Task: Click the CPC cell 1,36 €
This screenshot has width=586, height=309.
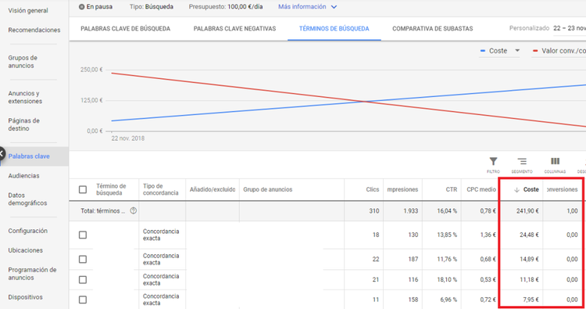Action: click(x=488, y=235)
